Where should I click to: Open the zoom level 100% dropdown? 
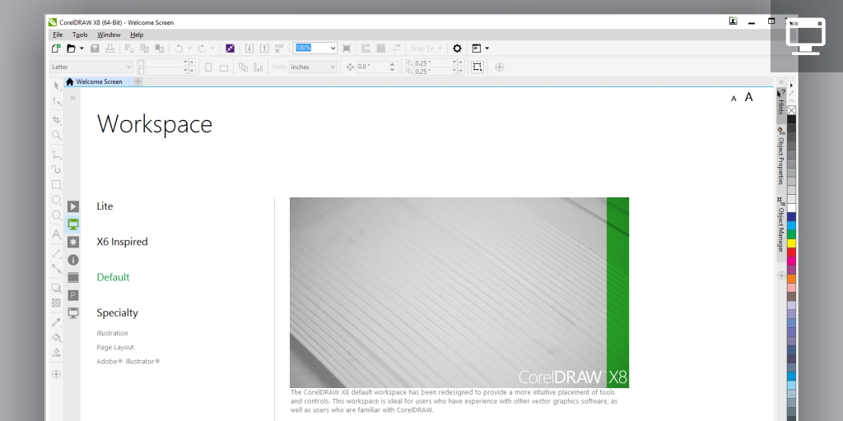[332, 49]
